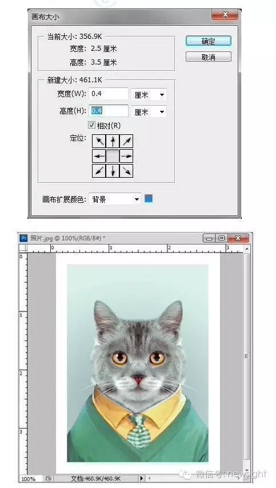Screen dimensions: 276x488
Task: Open the status bar arrow beside 文档 size
Action: click(142, 478)
